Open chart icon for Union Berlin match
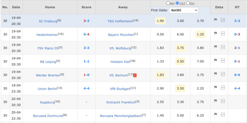The image size is (247, 123). (223, 87)
